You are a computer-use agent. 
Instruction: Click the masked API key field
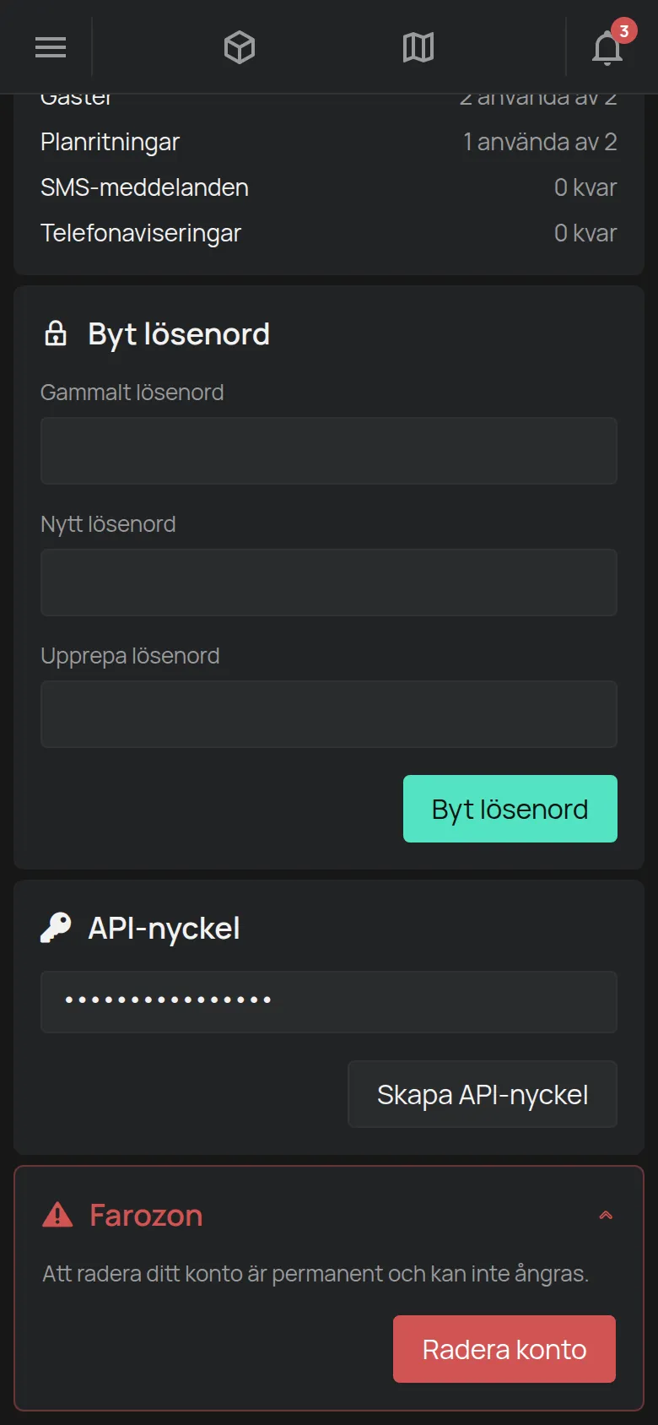pyautogui.click(x=329, y=1002)
